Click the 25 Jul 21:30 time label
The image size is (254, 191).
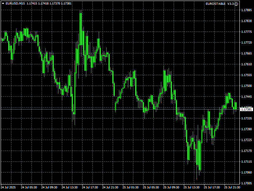(232, 187)
